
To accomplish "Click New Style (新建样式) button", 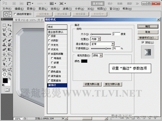I will click(x=148, y=38).
